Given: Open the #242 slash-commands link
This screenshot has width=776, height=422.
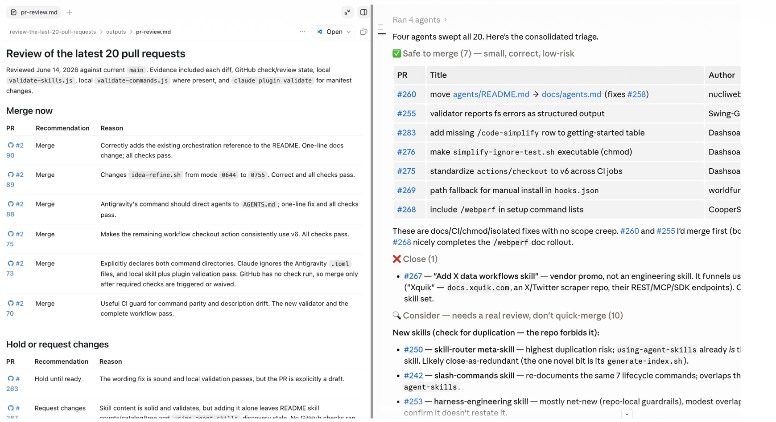Looking at the screenshot, I should click(413, 375).
